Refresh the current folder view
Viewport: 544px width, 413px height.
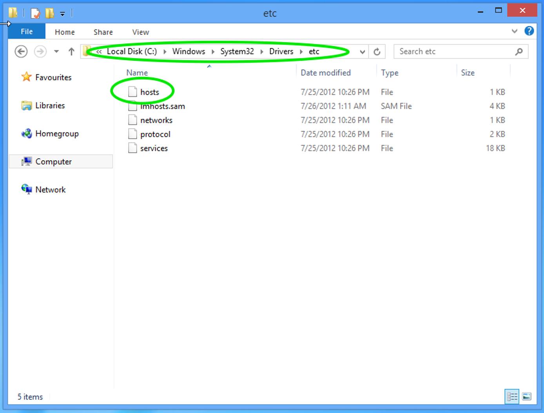[377, 51]
